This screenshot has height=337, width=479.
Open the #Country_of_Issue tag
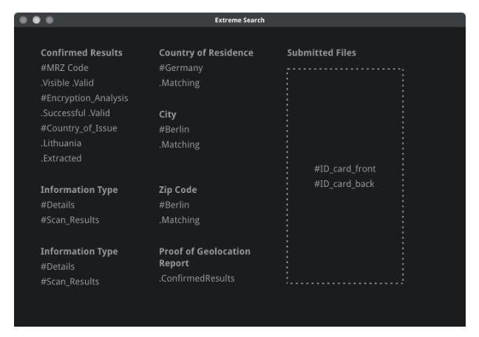(x=79, y=128)
